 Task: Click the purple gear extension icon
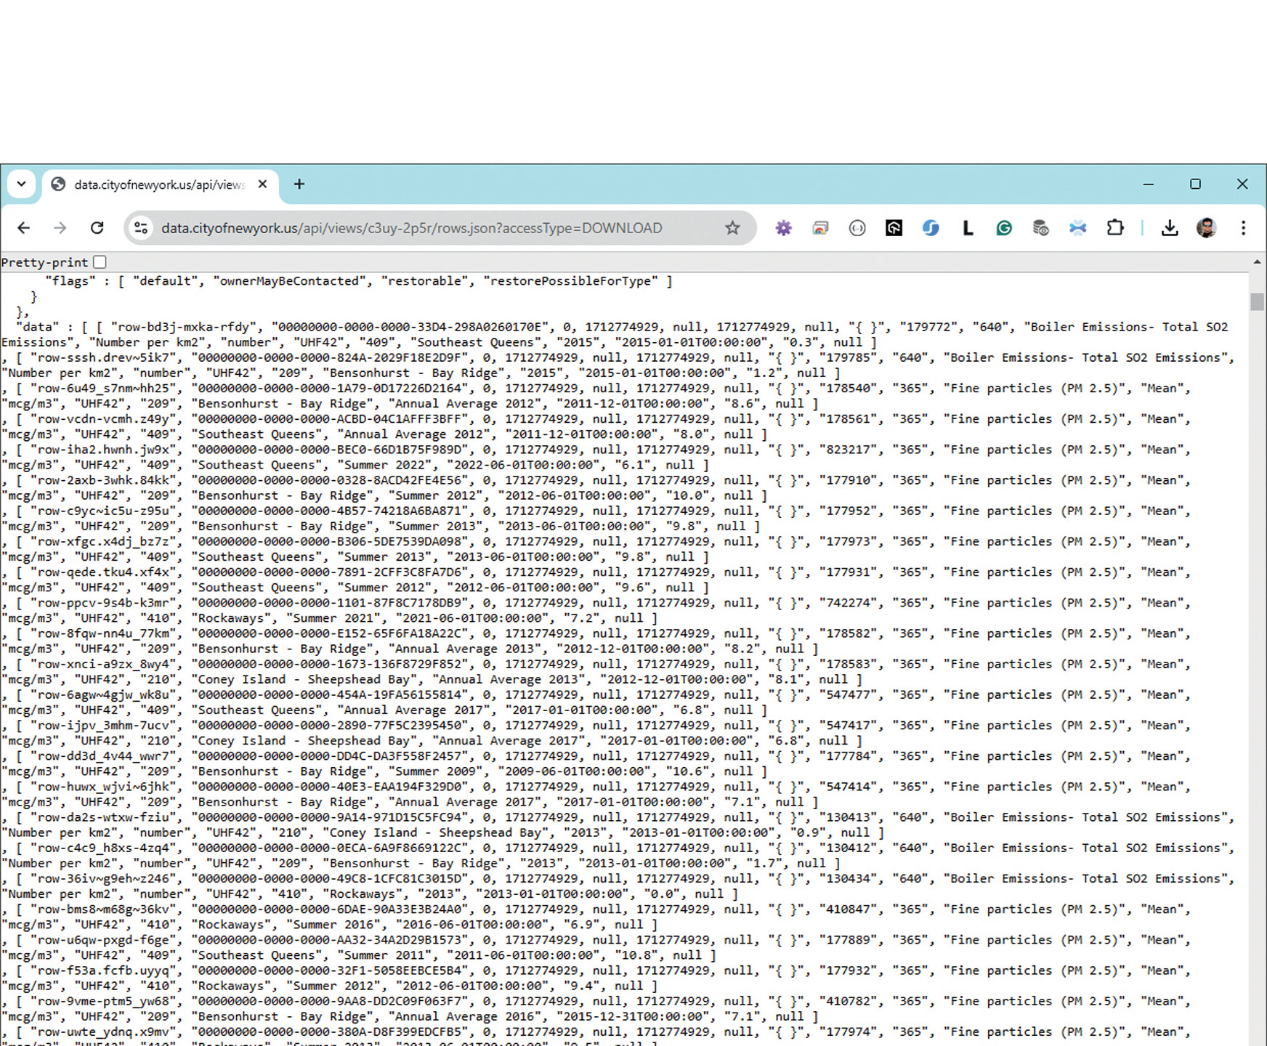click(783, 228)
